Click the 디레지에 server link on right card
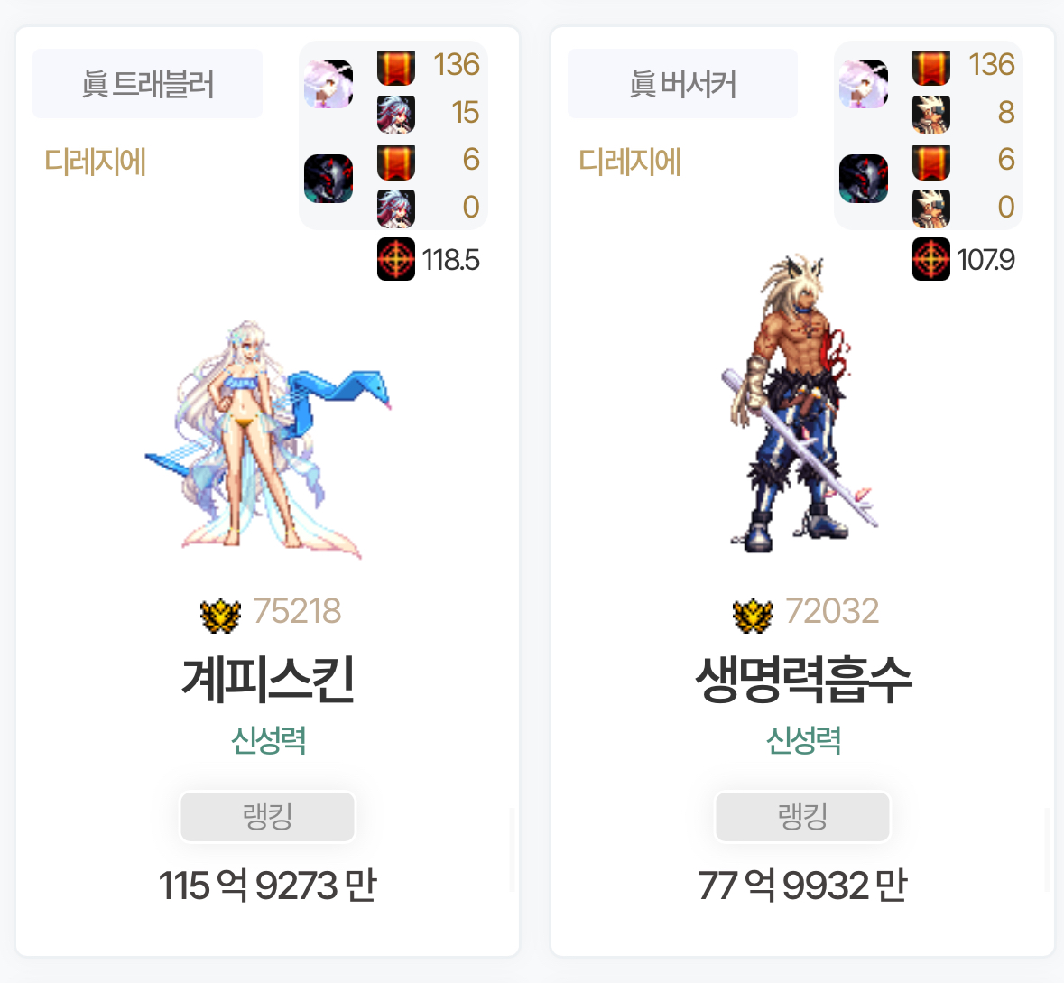Image resolution: width=1064 pixels, height=983 pixels. 630,162
